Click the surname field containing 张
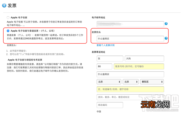 click(110, 58)
